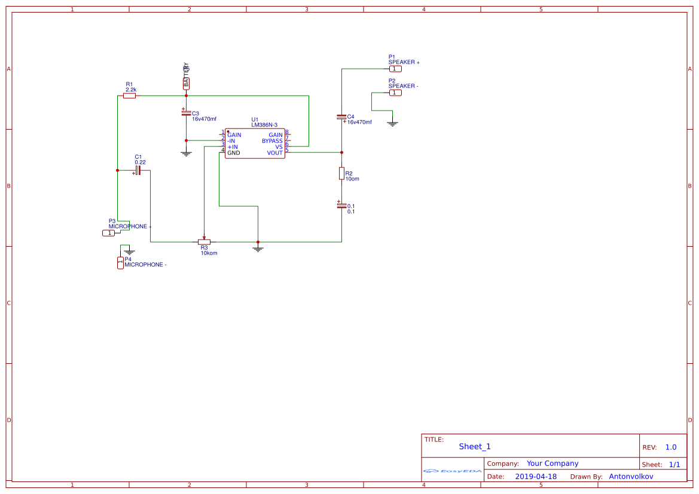Select the P3 microphone connector pin
Image resolution: width=699 pixels, height=494 pixels.
pyautogui.click(x=108, y=233)
